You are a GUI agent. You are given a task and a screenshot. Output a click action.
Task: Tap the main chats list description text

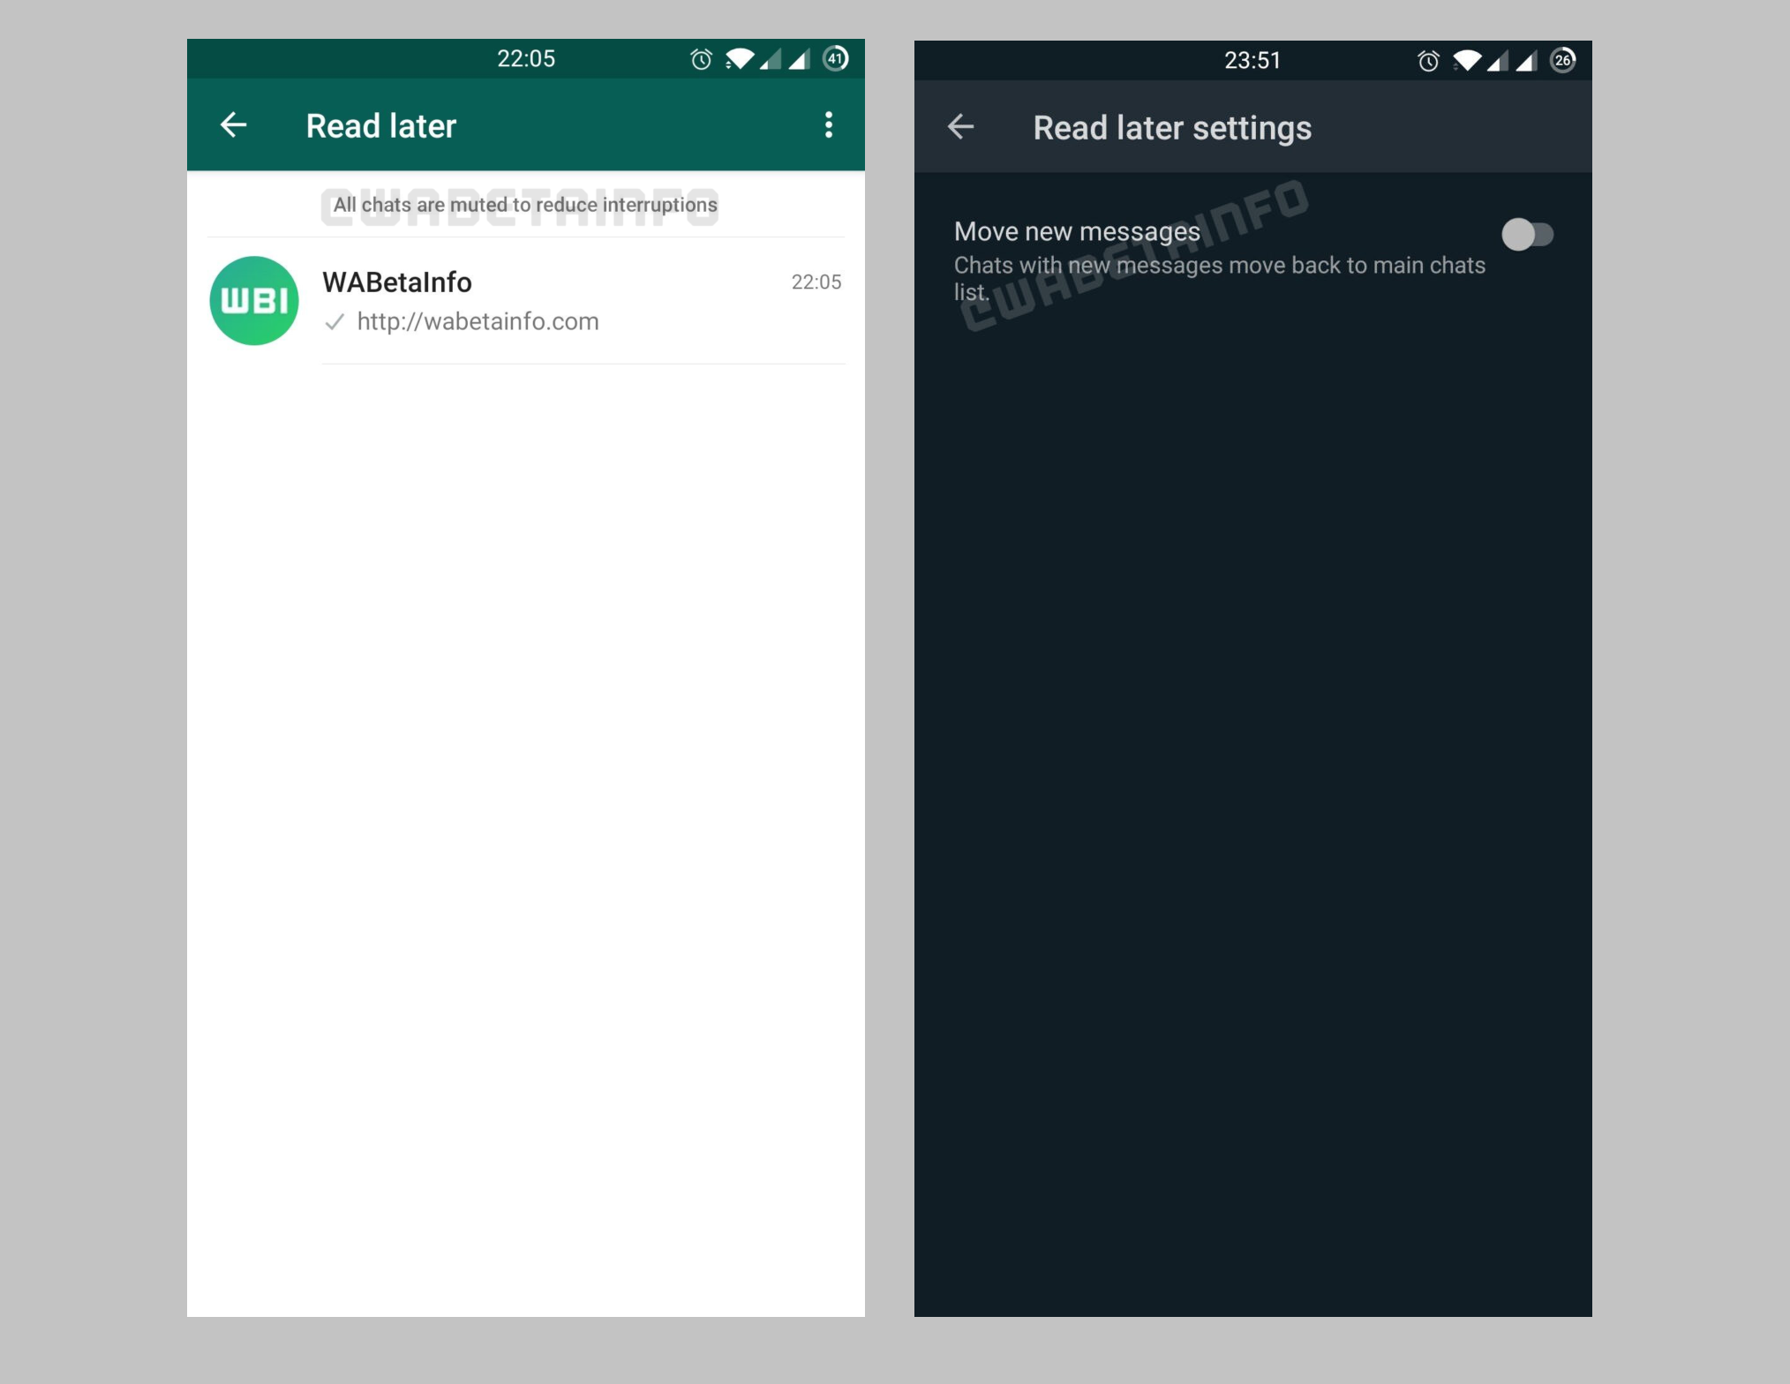pyautogui.click(x=1219, y=279)
